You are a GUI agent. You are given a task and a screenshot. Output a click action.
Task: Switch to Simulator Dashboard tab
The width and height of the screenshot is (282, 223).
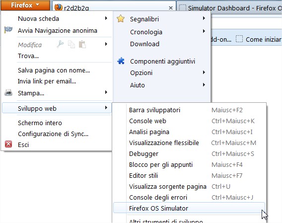pos(230,7)
